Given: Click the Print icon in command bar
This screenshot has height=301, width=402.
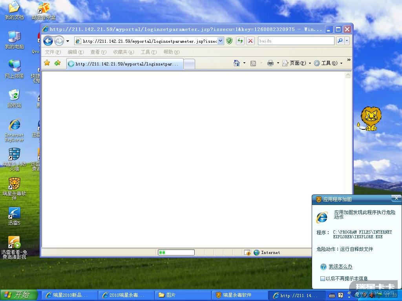Looking at the screenshot, I should [270, 63].
